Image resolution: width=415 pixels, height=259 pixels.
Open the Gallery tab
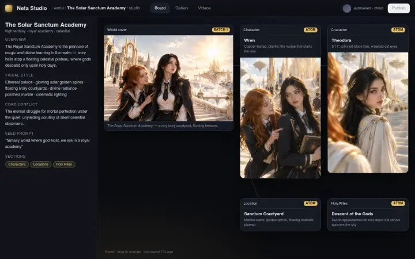182,8
